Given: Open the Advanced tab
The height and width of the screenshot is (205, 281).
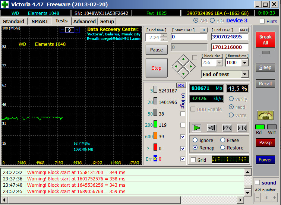Looking at the screenshot, I should 84,21.
